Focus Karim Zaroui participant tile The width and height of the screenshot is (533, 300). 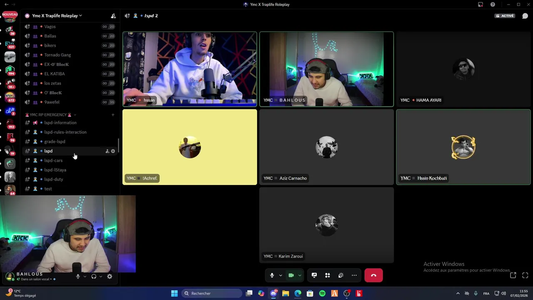(x=326, y=225)
